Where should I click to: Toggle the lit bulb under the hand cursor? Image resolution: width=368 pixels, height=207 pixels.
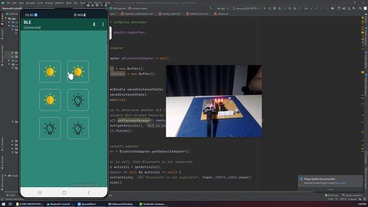[x=78, y=71]
